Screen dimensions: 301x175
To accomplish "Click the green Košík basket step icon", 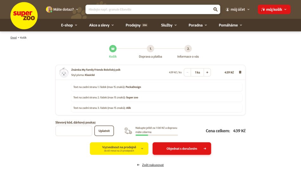I will click(x=113, y=49).
